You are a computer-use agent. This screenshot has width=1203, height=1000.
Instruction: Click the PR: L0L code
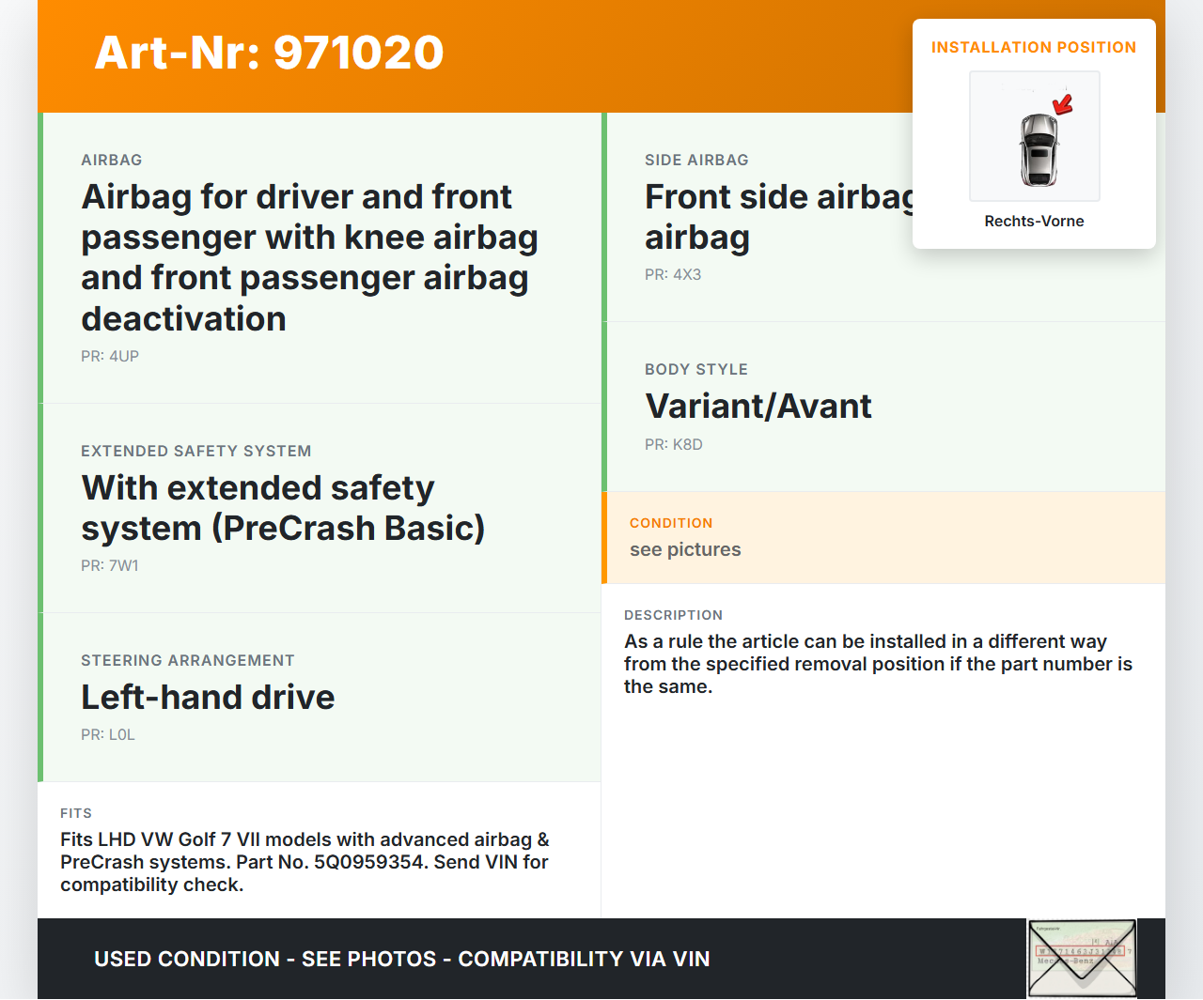(108, 735)
